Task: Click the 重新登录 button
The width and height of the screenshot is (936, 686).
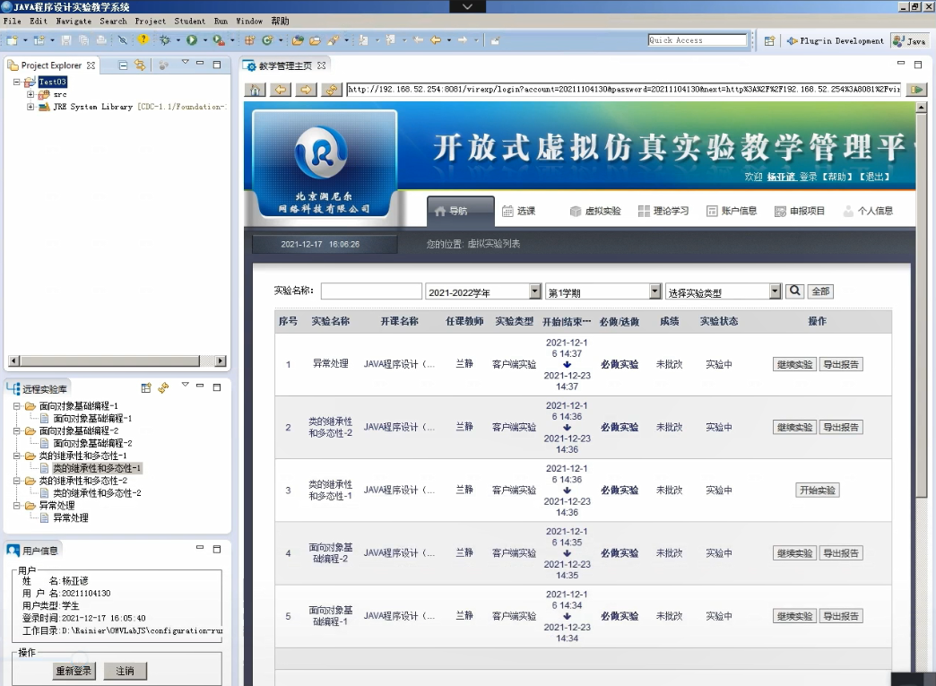Action: click(73, 671)
